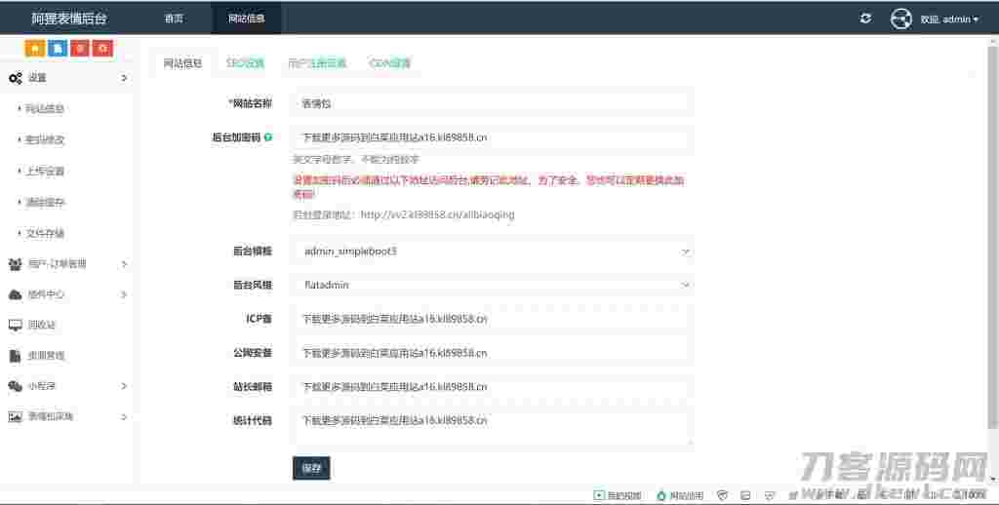The width and height of the screenshot is (999, 505).
Task: Open the admin_simpleboot3 template dropdown
Action: point(492,252)
